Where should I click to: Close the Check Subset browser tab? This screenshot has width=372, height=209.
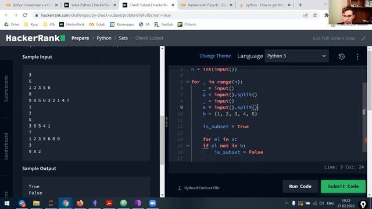click(173, 5)
